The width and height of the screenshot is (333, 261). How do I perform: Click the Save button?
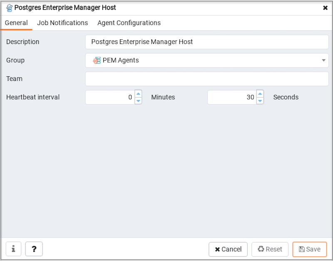pos(310,249)
